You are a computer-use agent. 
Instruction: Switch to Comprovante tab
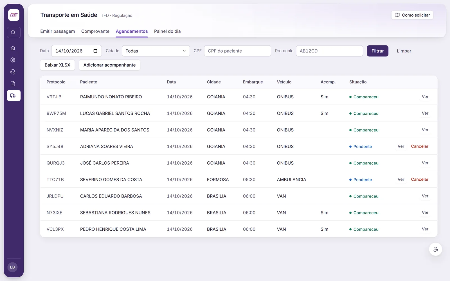[x=95, y=31]
